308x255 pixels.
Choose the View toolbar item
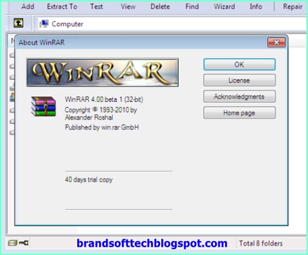click(x=128, y=7)
